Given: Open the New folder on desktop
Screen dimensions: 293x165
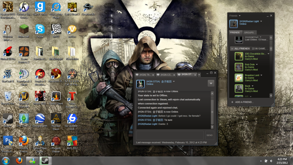Looking at the screenshot, I should [x=72, y=53].
